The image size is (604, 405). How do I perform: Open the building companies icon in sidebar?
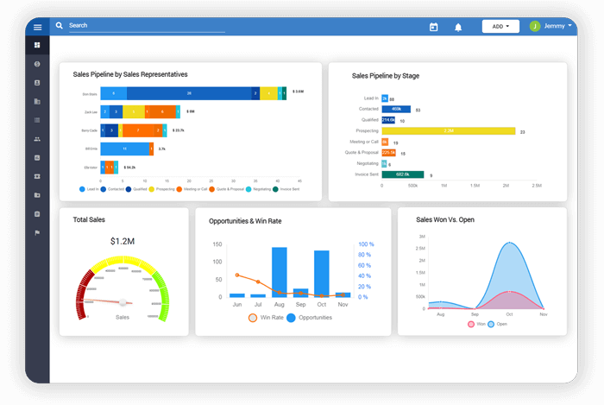[x=37, y=102]
